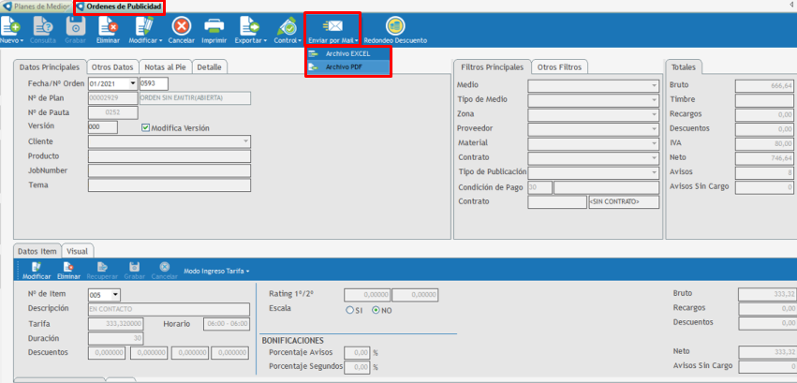
Task: Switch to the Otros Filtros tab
Action: (559, 66)
